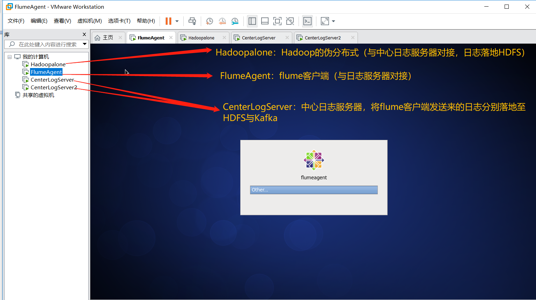Close the Hadoopalone tab
This screenshot has height=300, width=536.
click(x=224, y=38)
